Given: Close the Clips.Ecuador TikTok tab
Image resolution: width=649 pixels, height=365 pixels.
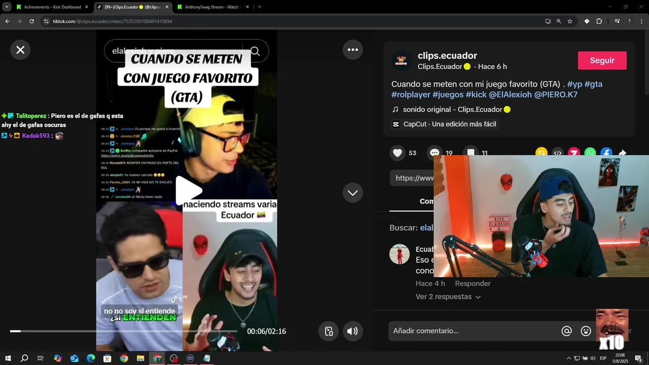Looking at the screenshot, I should click(x=167, y=7).
